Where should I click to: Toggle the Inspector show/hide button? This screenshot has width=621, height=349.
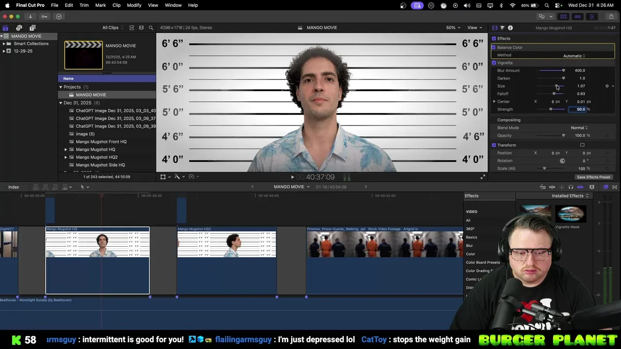pyautogui.click(x=591, y=16)
